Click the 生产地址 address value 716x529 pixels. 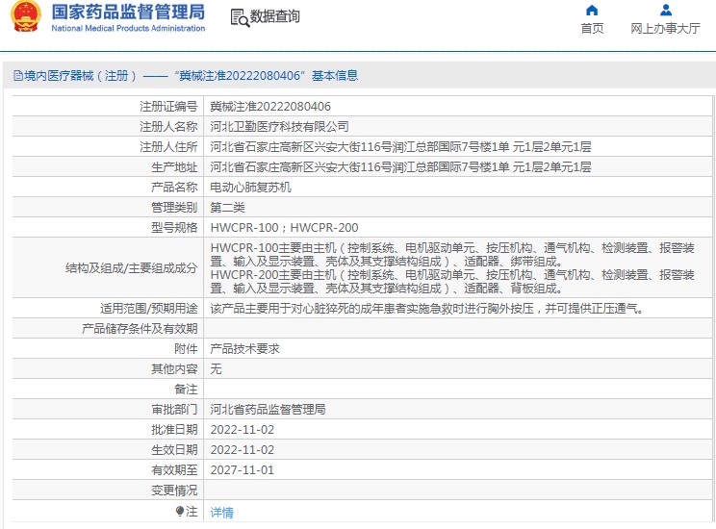pos(400,166)
